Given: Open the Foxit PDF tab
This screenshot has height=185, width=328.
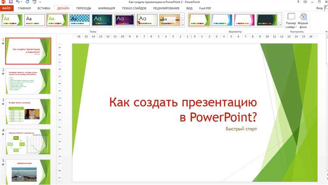Looking at the screenshot, I should [205, 8].
